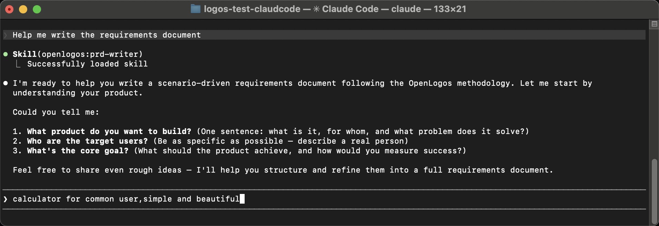Click the chevron beside requirements document request
Screen dimensions: 659x226
pos(5,35)
